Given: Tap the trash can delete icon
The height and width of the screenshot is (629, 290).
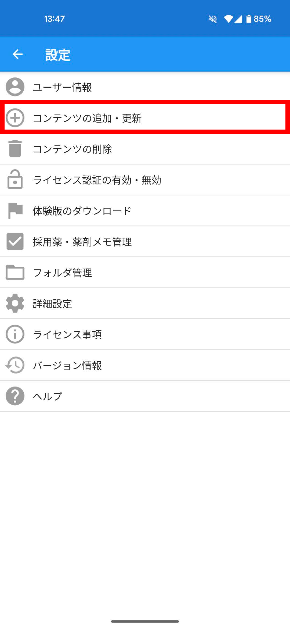Looking at the screenshot, I should coord(15,149).
